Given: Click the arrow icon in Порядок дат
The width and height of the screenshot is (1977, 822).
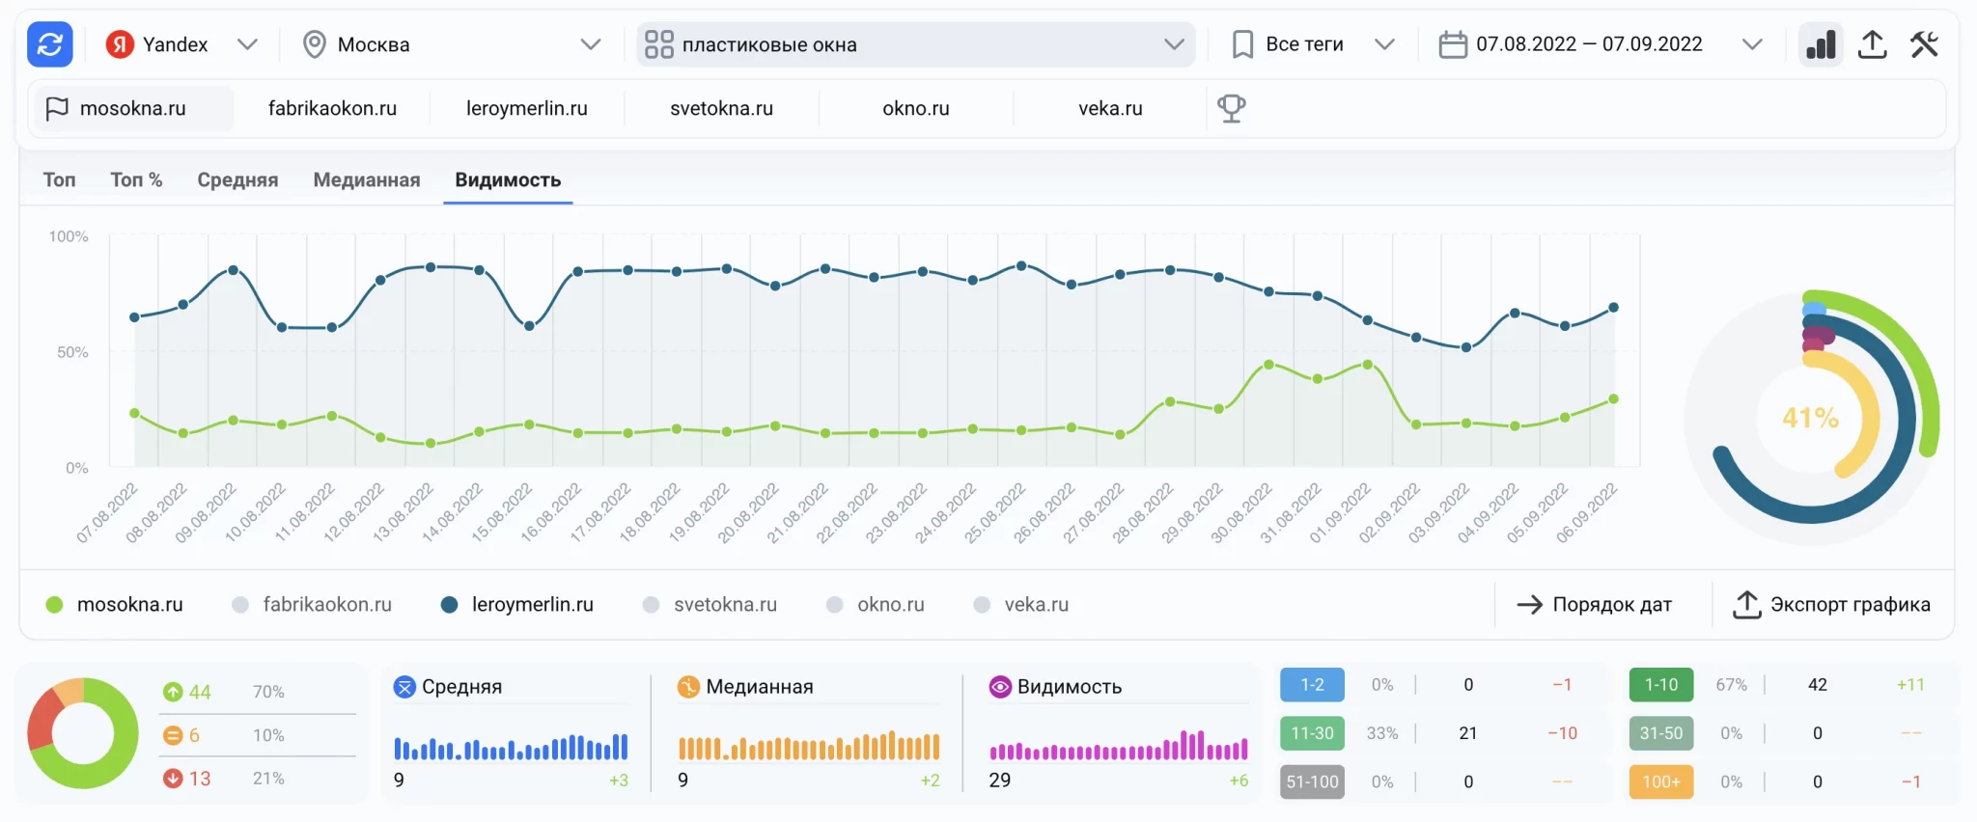Looking at the screenshot, I should click(1529, 605).
